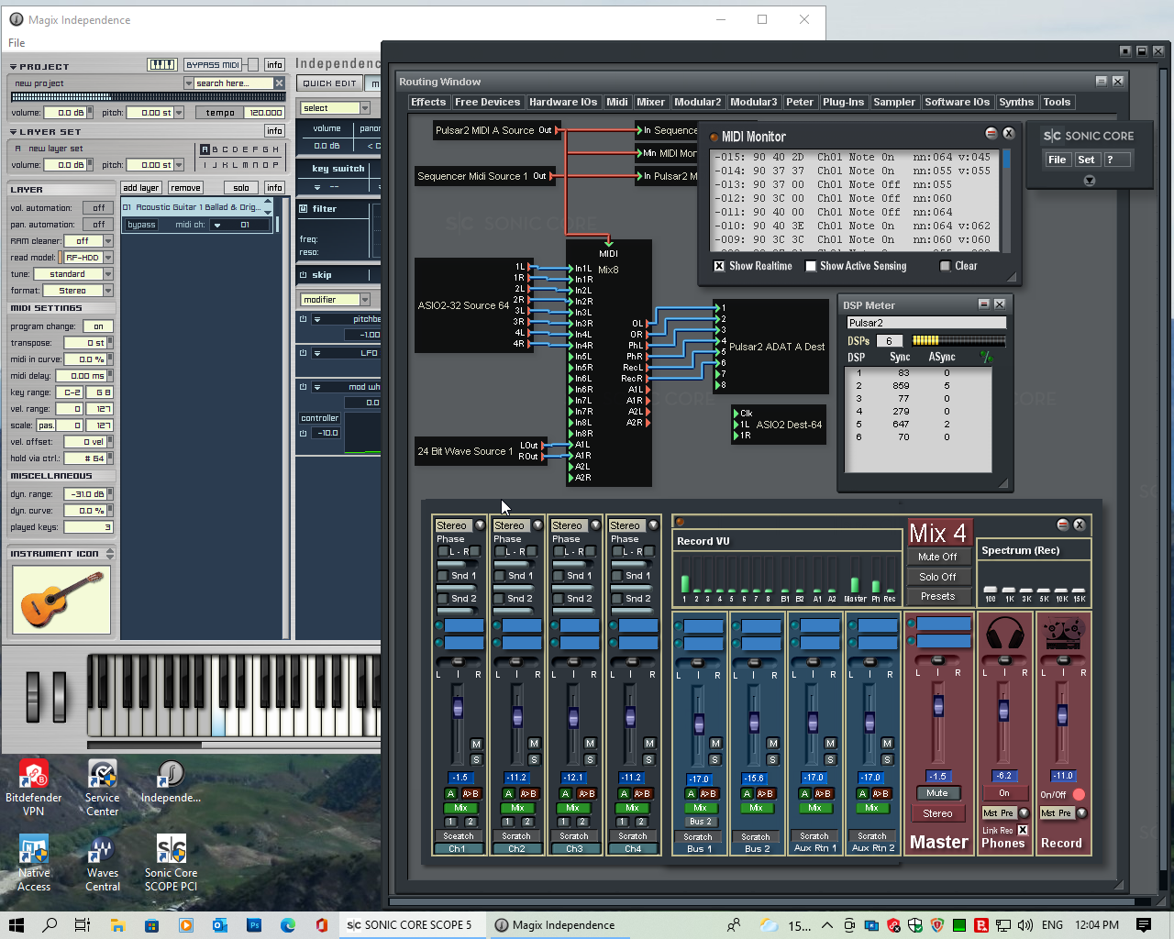Open Bitdefender VPN desktop shortcut
This screenshot has width=1174, height=939.
(x=34, y=788)
